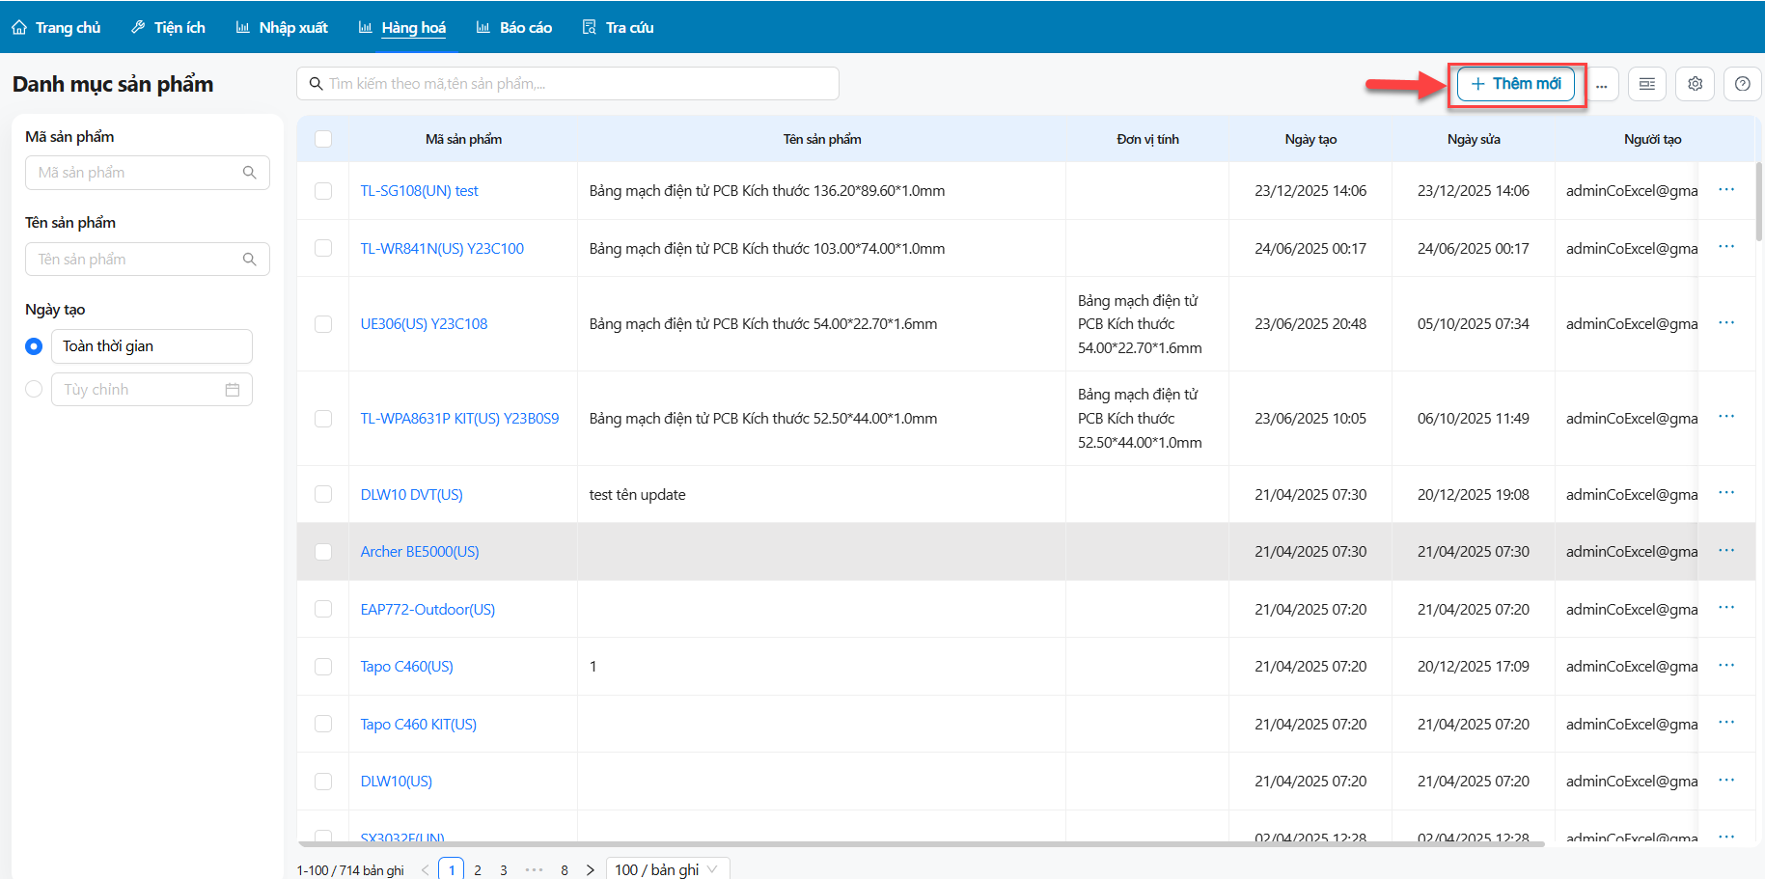This screenshot has height=879, width=1765.
Task: Open product link UE306(US) Y23C108
Action: [x=424, y=324]
